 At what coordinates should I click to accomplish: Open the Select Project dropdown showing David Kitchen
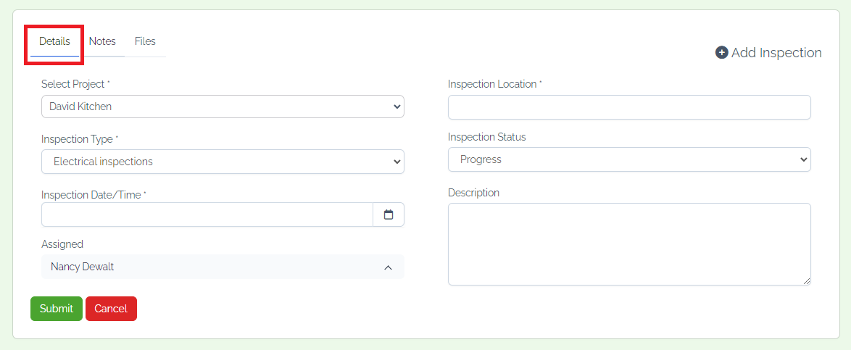(x=223, y=107)
